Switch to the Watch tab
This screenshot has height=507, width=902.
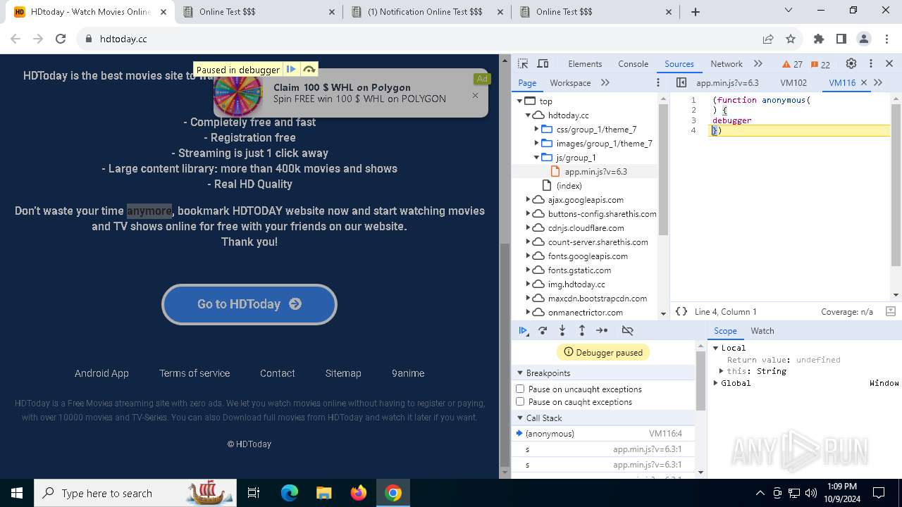pos(762,330)
